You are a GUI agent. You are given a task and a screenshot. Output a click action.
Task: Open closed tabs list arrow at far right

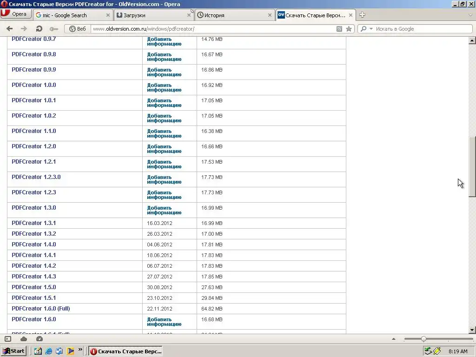coord(470,15)
